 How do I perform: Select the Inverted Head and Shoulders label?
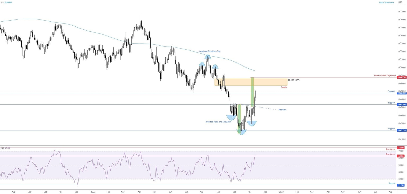tap(218, 122)
